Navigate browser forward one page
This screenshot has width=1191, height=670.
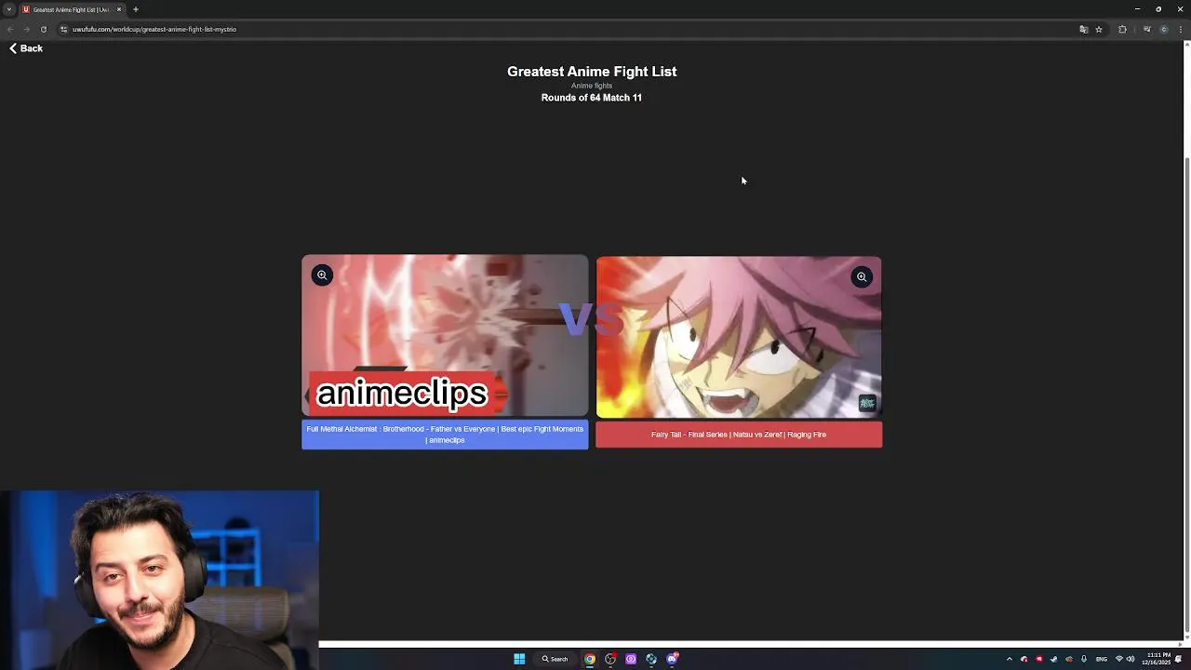(x=26, y=29)
